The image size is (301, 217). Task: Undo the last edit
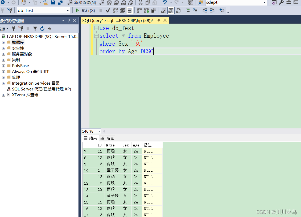(x=165, y=2)
